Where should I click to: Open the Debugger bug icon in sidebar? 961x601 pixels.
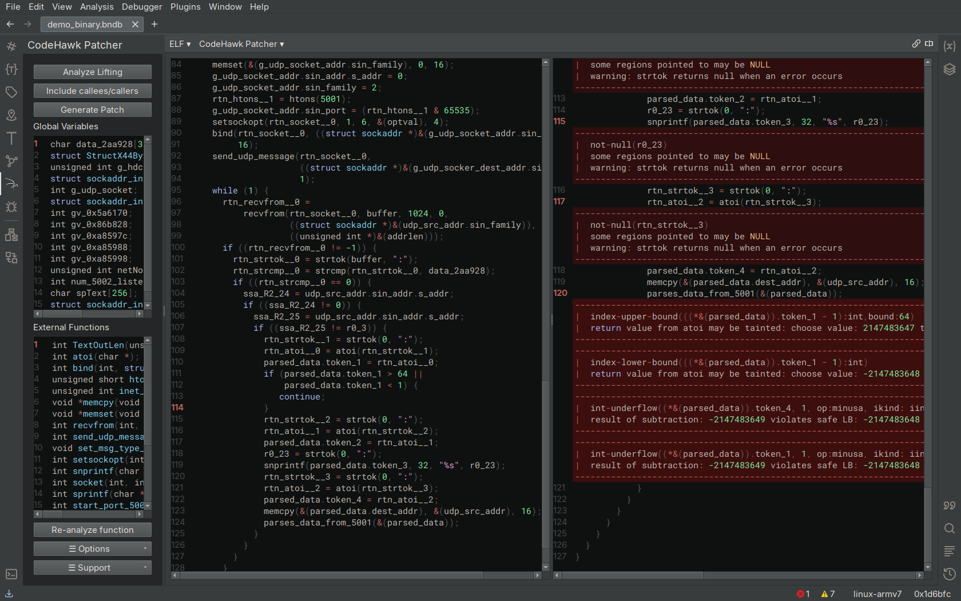[x=11, y=207]
